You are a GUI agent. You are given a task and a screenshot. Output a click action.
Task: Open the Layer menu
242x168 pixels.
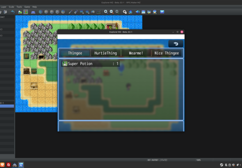click(3, 7)
